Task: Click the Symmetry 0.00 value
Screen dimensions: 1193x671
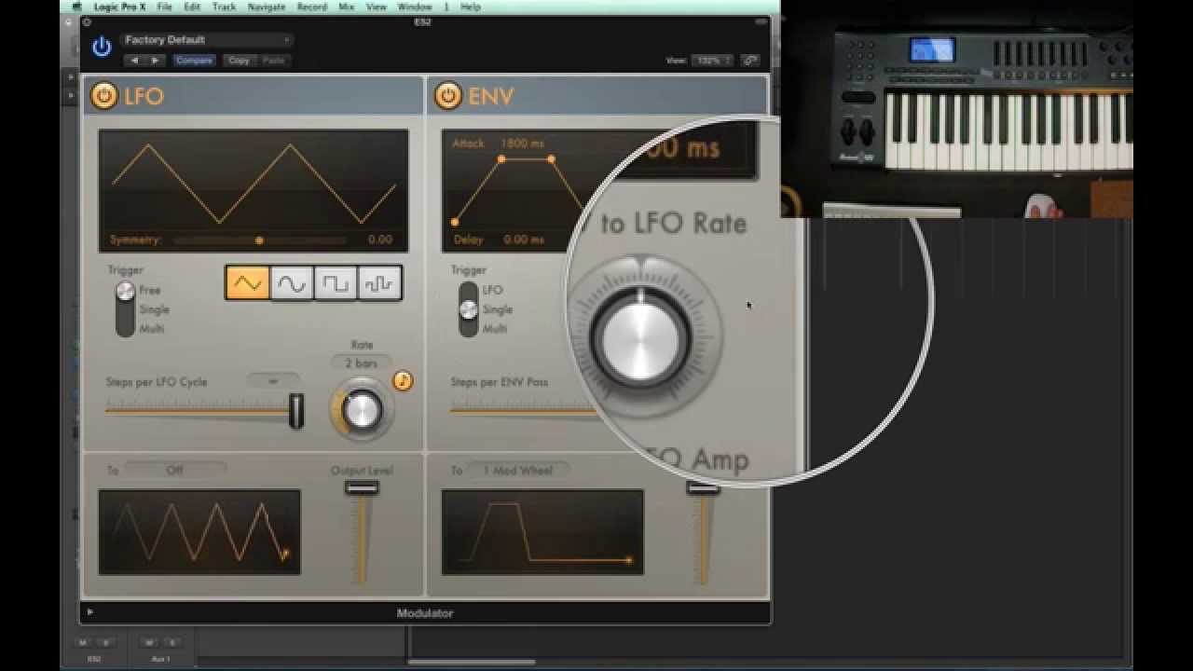Action: tap(380, 240)
